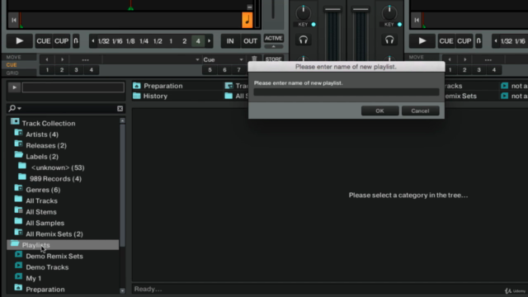Shift loop sizes right with arrow
This screenshot has width=528, height=297.
tap(209, 41)
